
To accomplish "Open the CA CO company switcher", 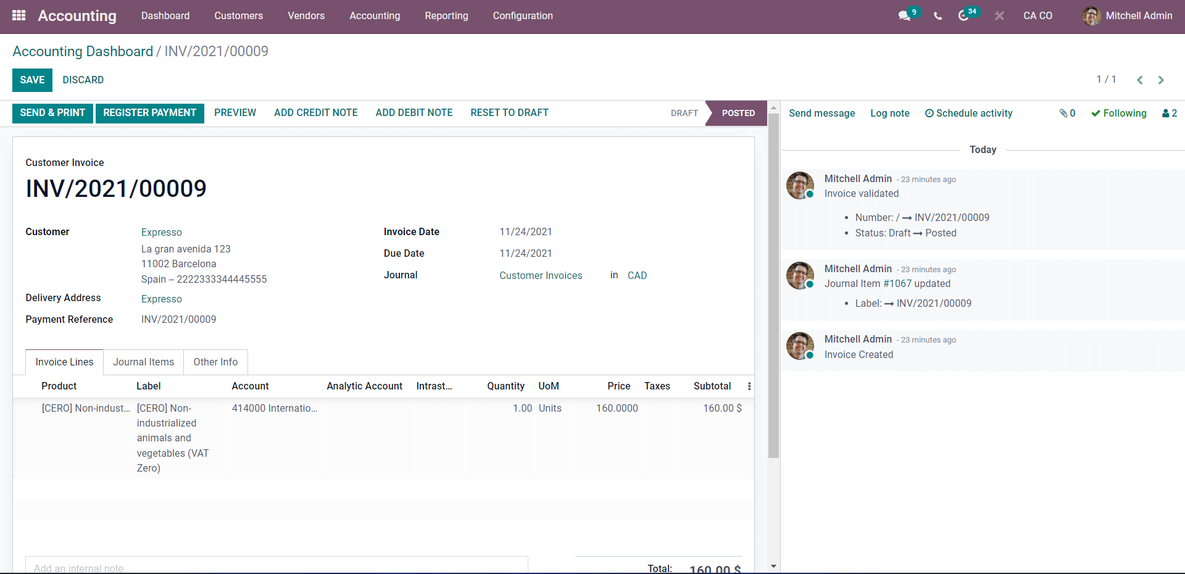I will point(1037,16).
